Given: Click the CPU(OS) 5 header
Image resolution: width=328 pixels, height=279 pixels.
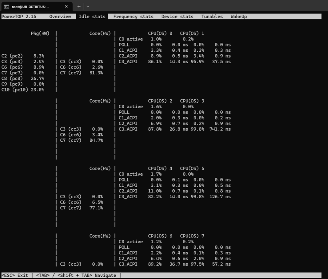Looking at the screenshot, I should [192, 169].
